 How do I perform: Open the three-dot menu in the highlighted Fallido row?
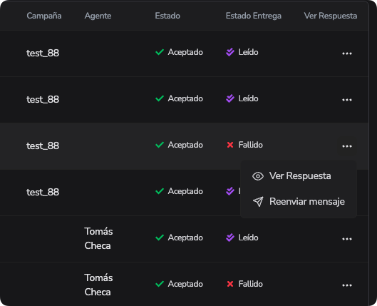[347, 146]
